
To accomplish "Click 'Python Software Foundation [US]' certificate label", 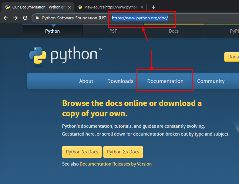I will (74, 18).
